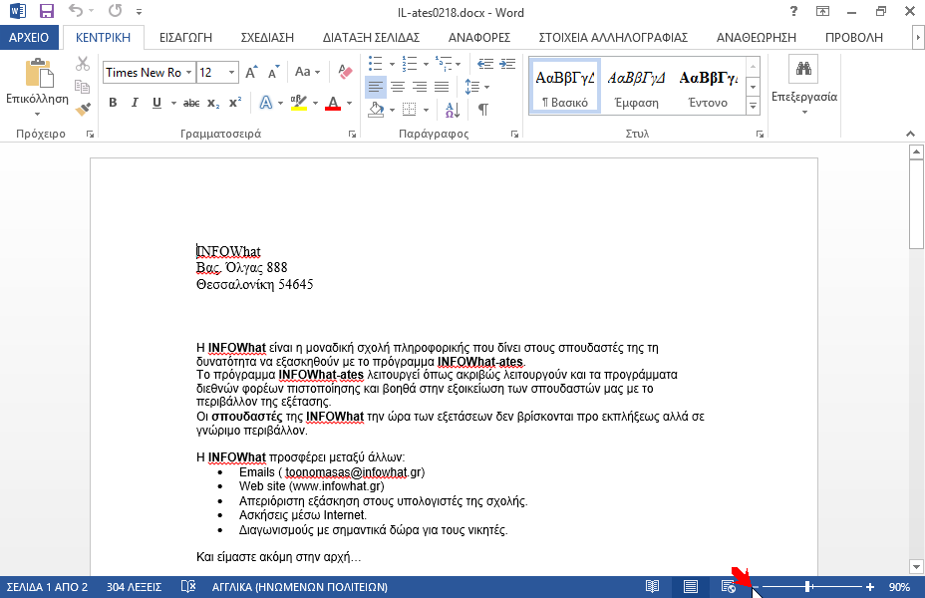Align paragraph text to the right
The image size is (925, 598).
point(420,88)
